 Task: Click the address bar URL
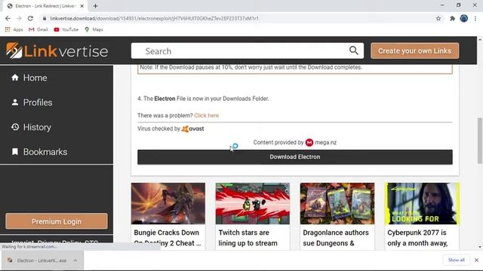[154, 18]
